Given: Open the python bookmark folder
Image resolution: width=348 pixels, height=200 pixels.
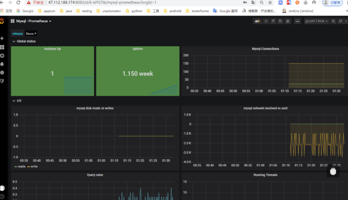Looking at the screenshot, I should click(134, 11).
